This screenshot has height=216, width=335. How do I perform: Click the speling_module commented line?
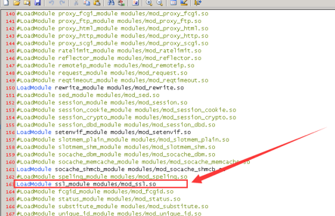(102, 177)
